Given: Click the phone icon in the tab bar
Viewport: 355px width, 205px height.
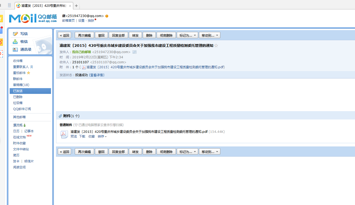Looking at the screenshot, I should point(9,5).
